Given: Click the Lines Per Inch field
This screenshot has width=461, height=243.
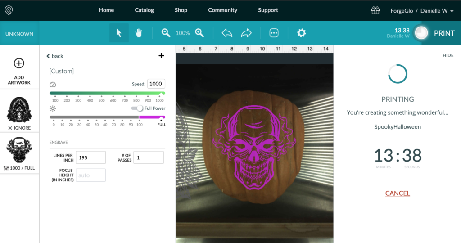Looking at the screenshot, I should [90, 157].
